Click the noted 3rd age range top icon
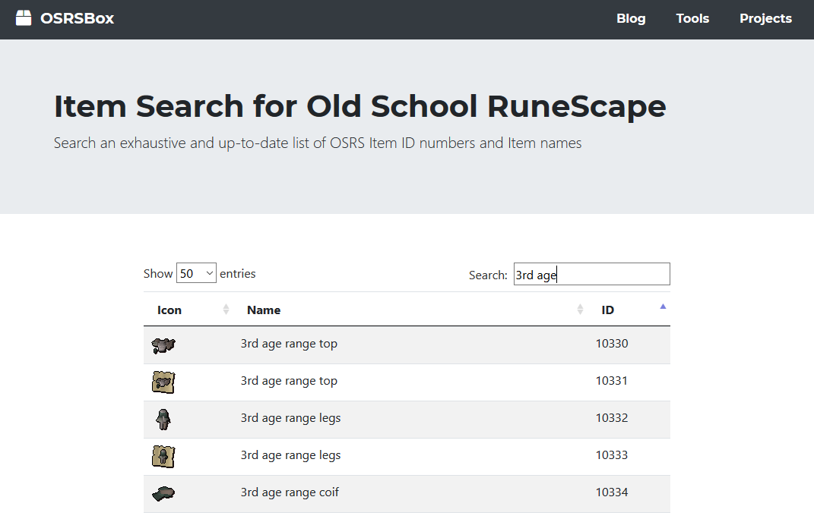814x519 pixels. point(163,382)
